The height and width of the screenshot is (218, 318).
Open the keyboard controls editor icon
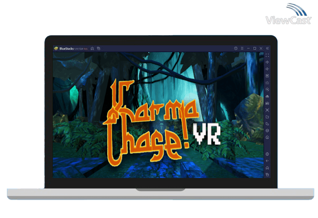(x=267, y=83)
